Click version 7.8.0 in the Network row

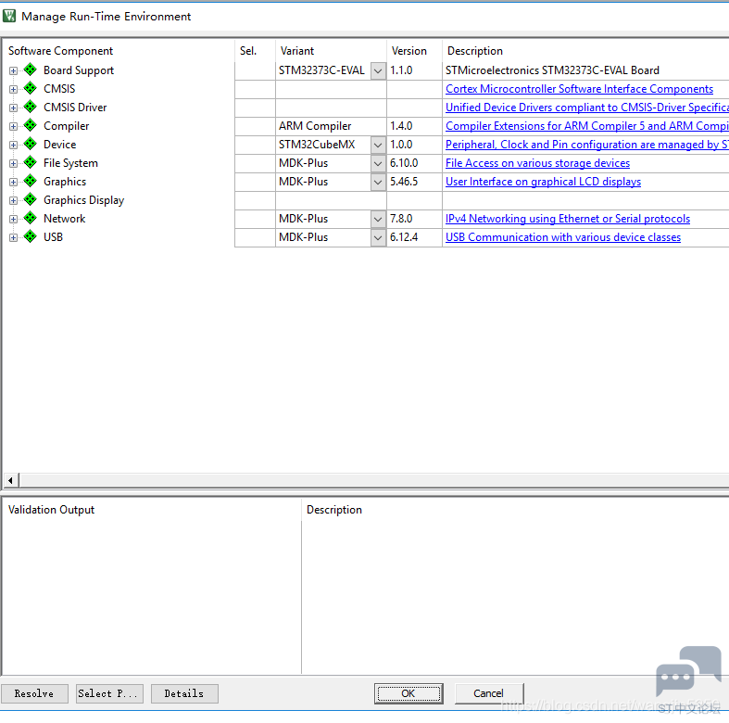tap(401, 219)
